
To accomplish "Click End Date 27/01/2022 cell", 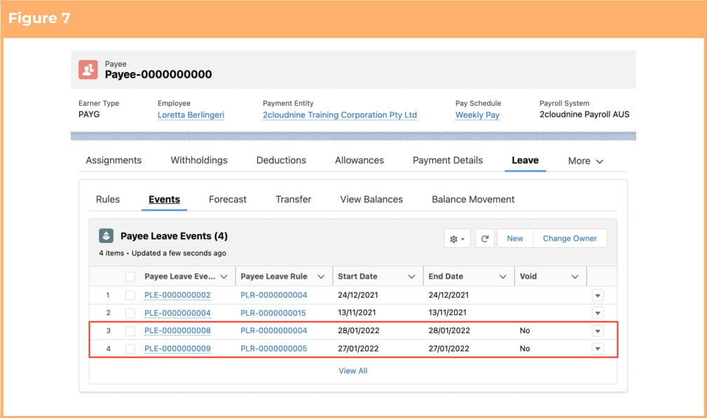I will pos(448,349).
